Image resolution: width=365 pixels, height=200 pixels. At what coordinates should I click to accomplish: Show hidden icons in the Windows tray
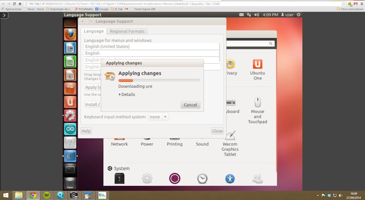click(318, 195)
